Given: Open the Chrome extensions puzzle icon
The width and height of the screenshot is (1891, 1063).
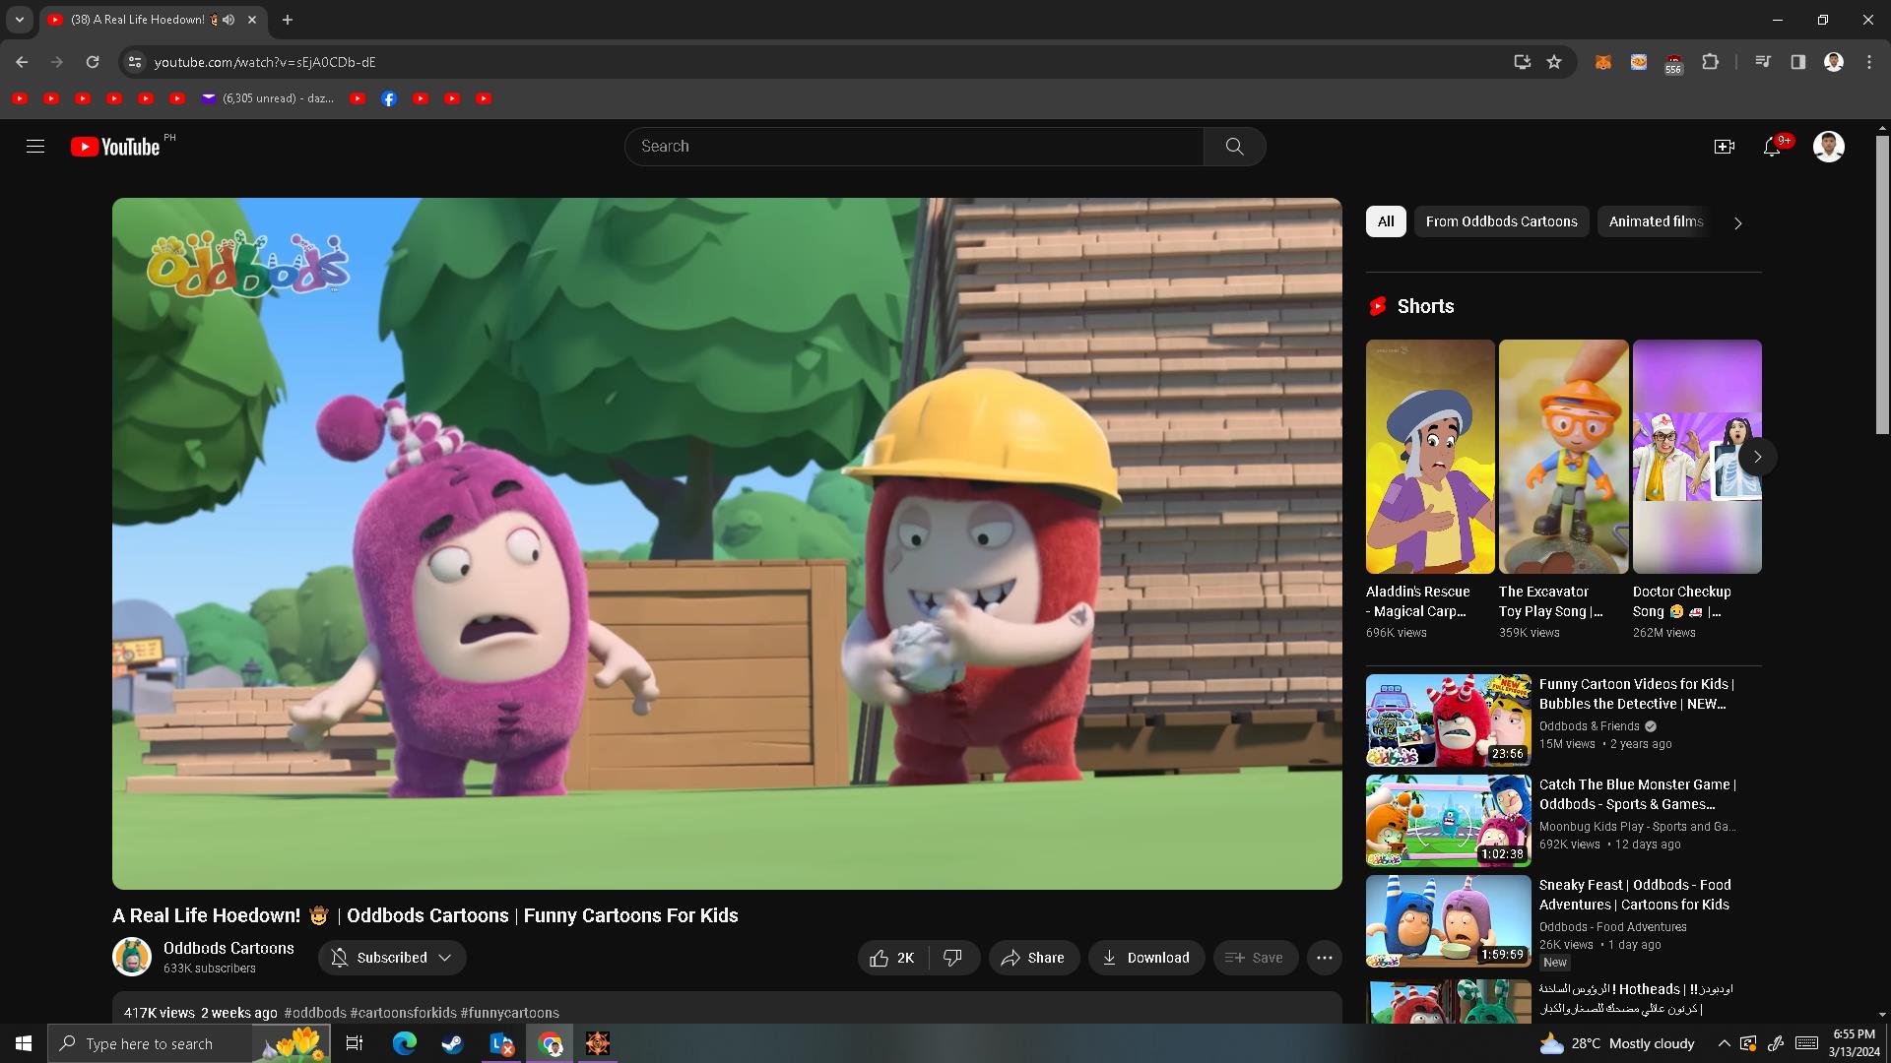Looking at the screenshot, I should (x=1710, y=62).
